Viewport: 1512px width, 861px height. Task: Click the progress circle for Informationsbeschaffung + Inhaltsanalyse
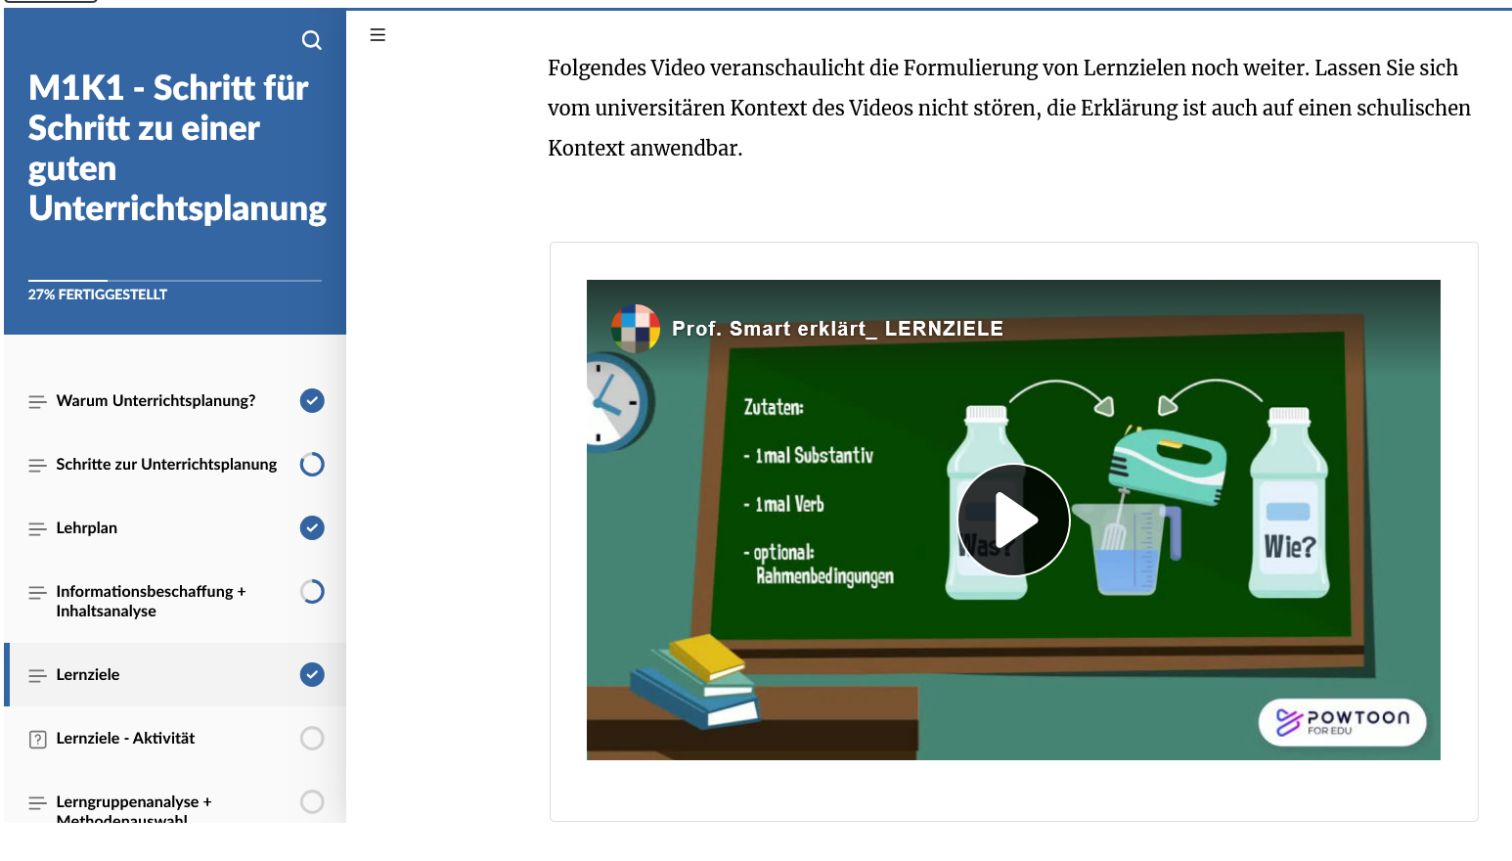[x=312, y=591]
